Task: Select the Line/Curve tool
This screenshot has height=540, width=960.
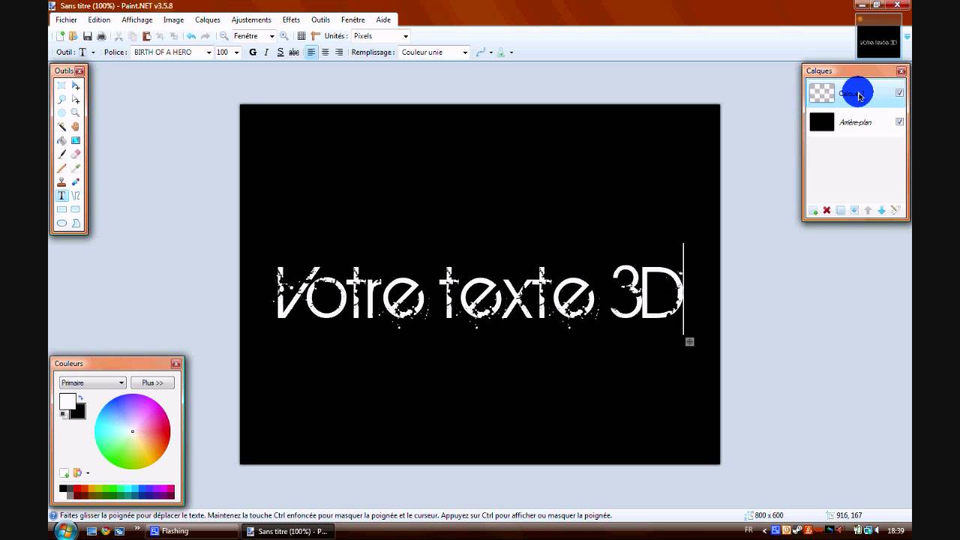Action: pos(75,196)
